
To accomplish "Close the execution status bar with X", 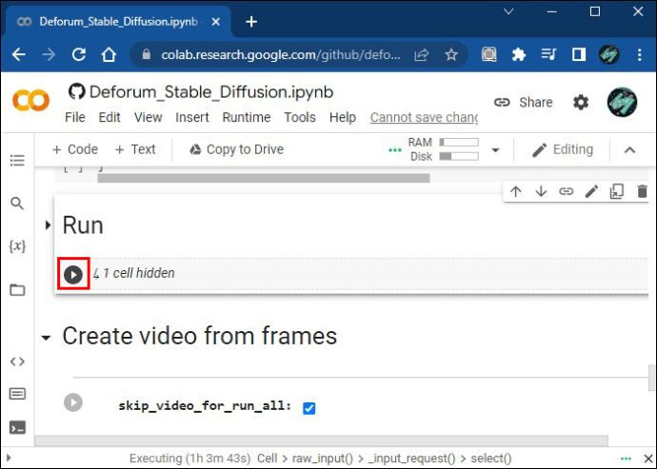I will pyautogui.click(x=647, y=459).
